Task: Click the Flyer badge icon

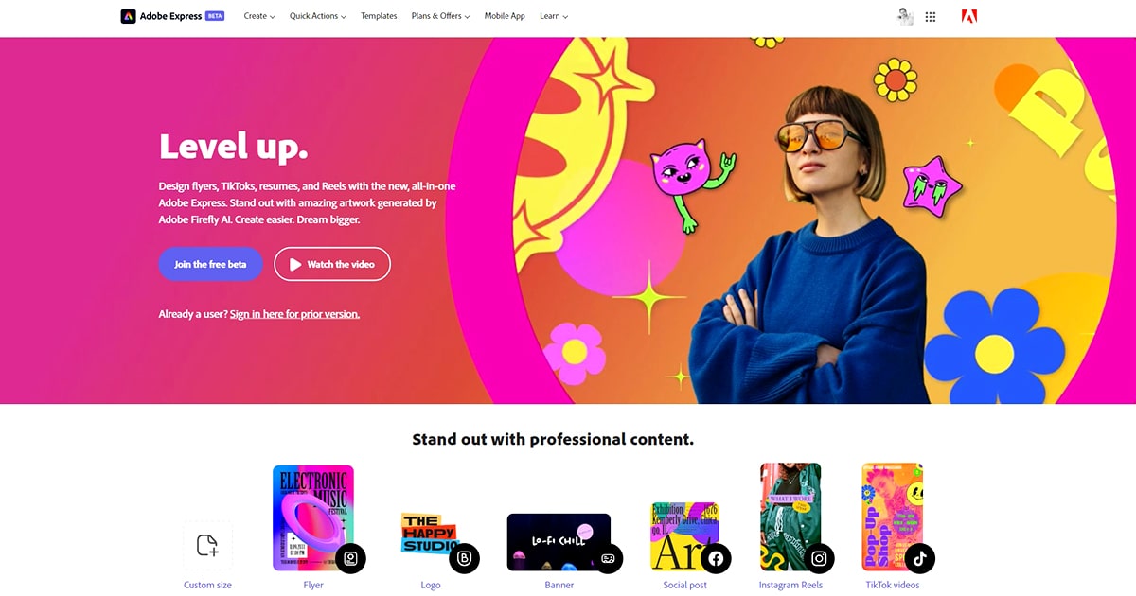Action: pyautogui.click(x=350, y=558)
